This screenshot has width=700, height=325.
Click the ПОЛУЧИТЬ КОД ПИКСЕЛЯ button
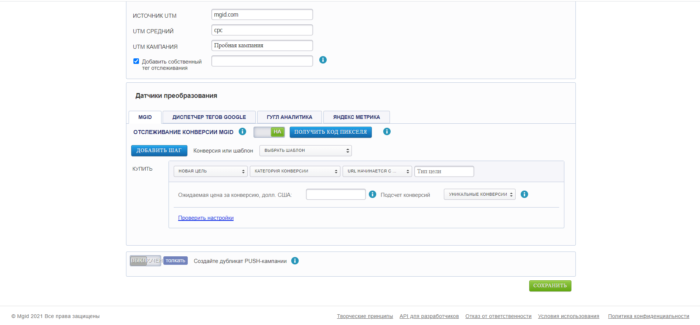click(330, 132)
